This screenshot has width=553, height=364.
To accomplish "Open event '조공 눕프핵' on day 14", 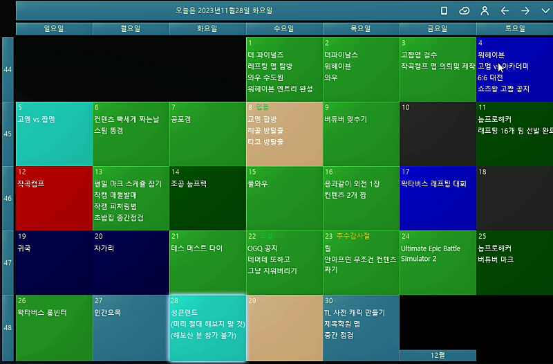I will click(189, 184).
